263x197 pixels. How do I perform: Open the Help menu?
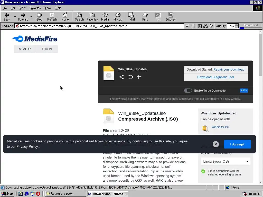point(58,8)
